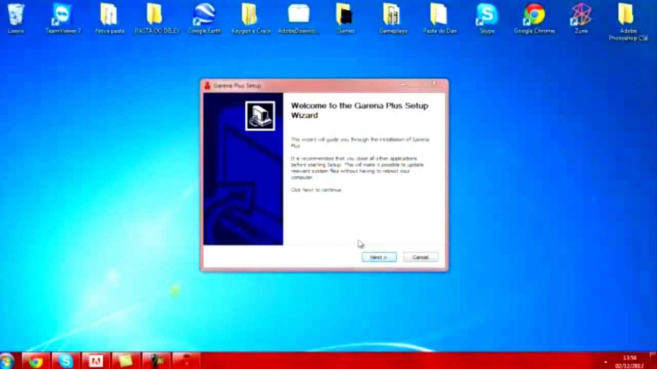Open the Gameplays desktop folder
Screen dimensions: 657x369
(x=393, y=19)
